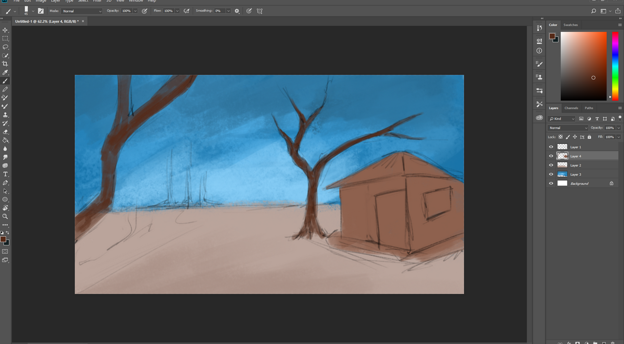This screenshot has height=344, width=624.
Task: Filter layers by type layers
Action: (x=597, y=119)
